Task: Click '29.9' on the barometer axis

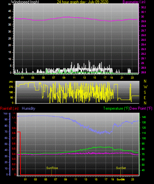Action: 143,21
